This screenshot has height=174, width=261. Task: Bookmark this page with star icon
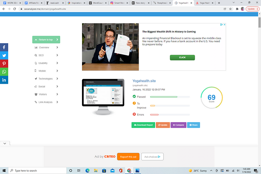[x=230, y=9]
